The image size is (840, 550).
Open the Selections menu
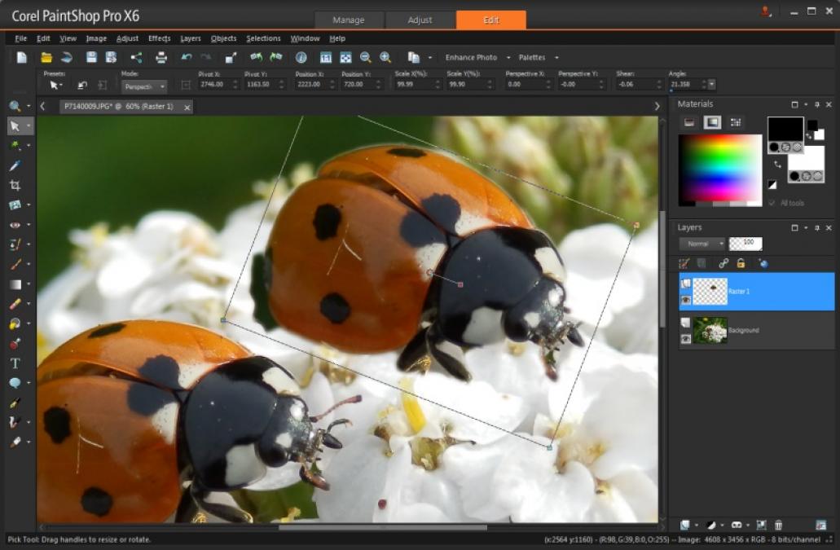coord(263,38)
